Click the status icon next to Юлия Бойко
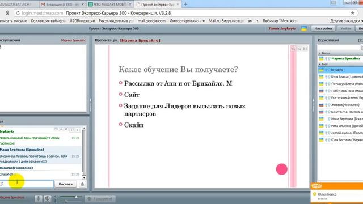The height and width of the screenshot is (204, 363). [314, 194]
